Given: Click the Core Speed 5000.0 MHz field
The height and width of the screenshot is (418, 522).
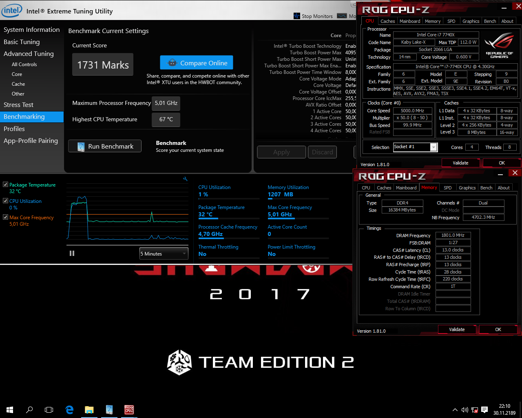Looking at the screenshot, I should click(412, 111).
